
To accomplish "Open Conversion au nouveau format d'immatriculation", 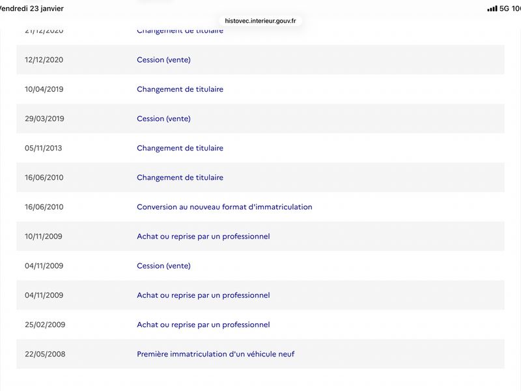I will click(x=224, y=207).
